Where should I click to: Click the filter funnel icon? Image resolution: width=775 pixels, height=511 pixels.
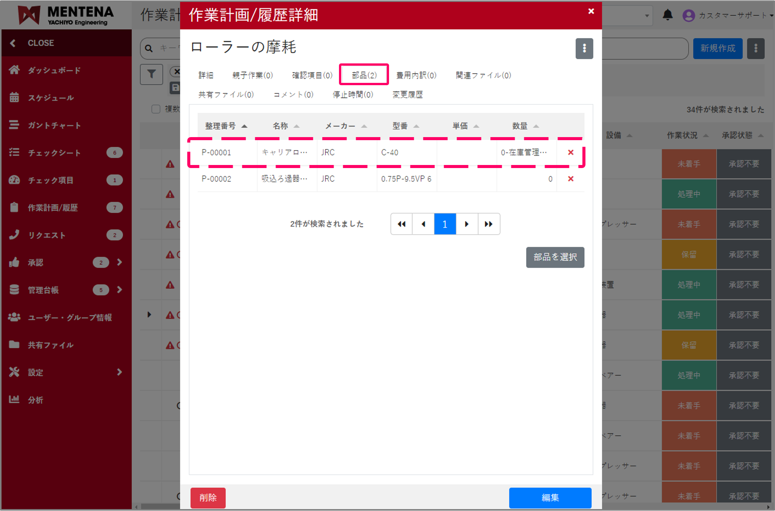tap(151, 74)
